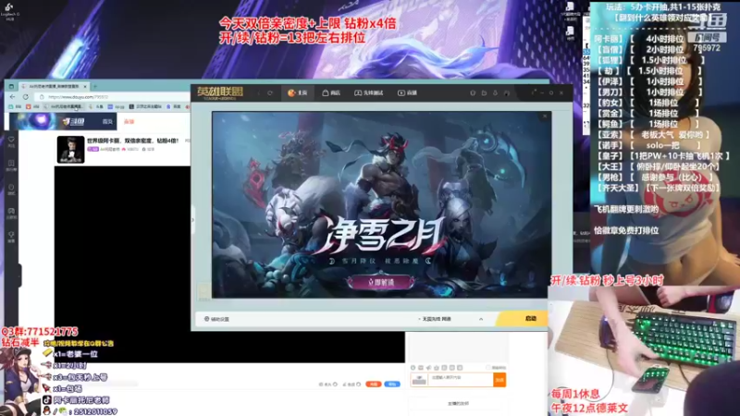Select the Douyu live room browser tab

coord(54,86)
